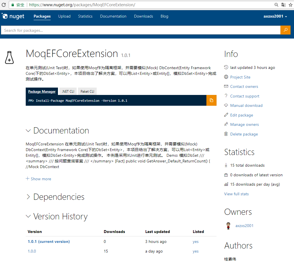Click the pencil icon beside Edit package
The image size is (294, 265).
(226, 115)
